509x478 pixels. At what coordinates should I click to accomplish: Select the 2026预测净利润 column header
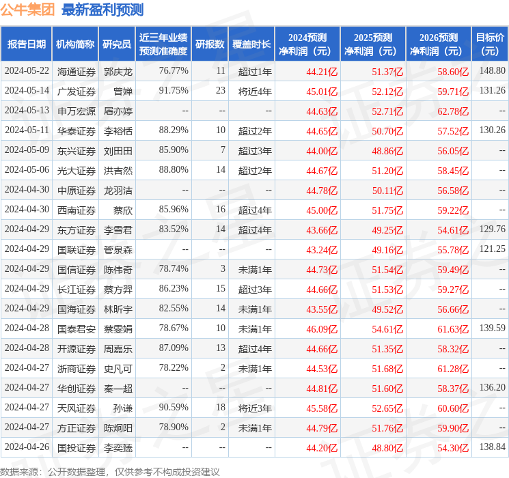click(x=439, y=44)
